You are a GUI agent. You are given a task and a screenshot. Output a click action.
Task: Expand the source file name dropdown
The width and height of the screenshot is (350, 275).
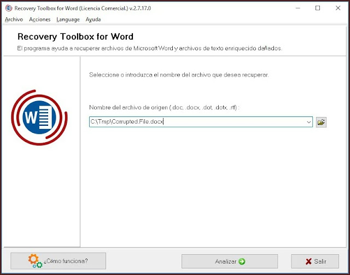pos(308,122)
